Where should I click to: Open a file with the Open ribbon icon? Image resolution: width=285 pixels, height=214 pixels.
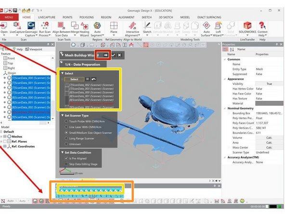click(4, 28)
